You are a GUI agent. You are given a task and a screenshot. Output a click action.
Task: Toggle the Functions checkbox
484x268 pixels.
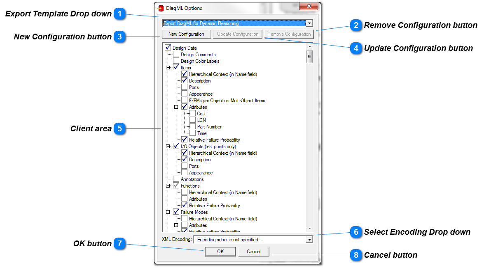click(176, 186)
